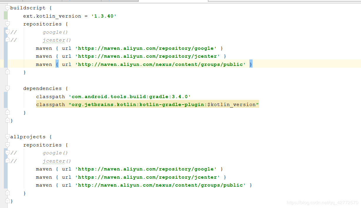
Task: Collapse the buildscript block fold marker
Action: [8, 8]
